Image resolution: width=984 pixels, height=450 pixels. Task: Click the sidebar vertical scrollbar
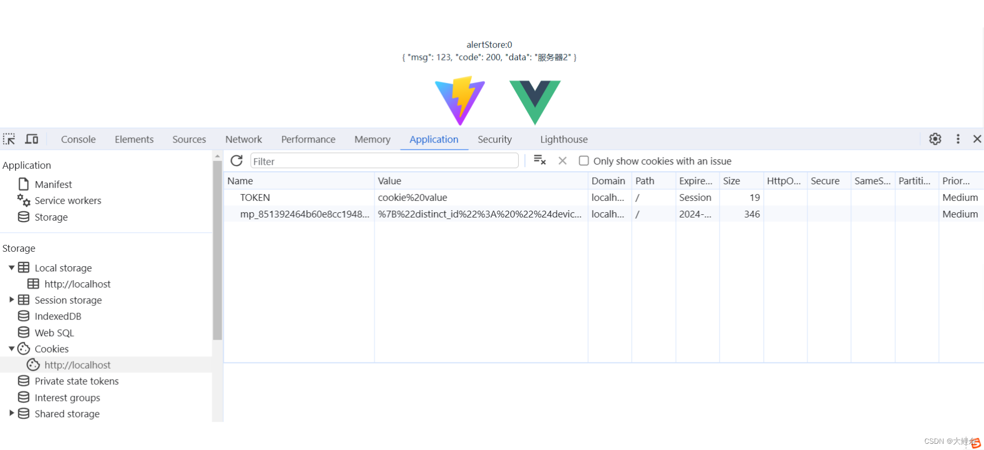(x=217, y=250)
